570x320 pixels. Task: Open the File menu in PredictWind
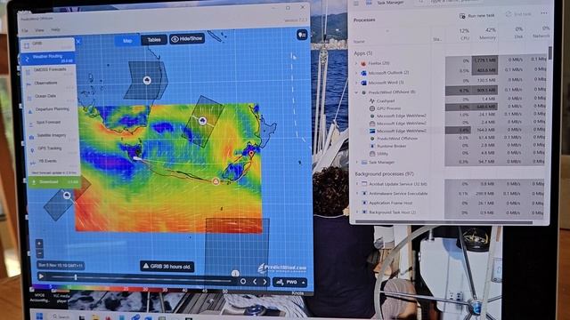tap(25, 30)
